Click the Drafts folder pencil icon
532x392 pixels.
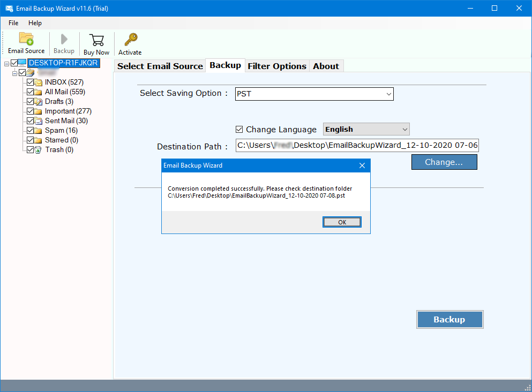[x=38, y=102]
